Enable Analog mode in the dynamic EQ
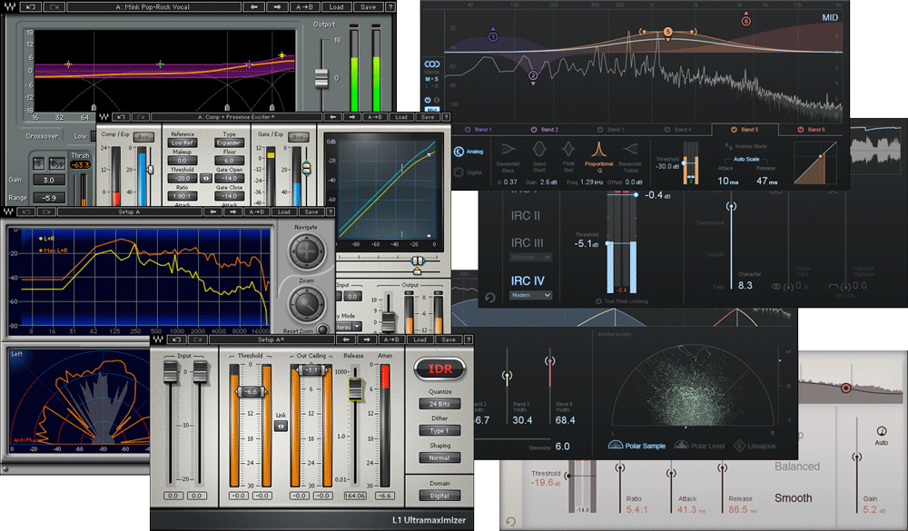 (x=469, y=152)
